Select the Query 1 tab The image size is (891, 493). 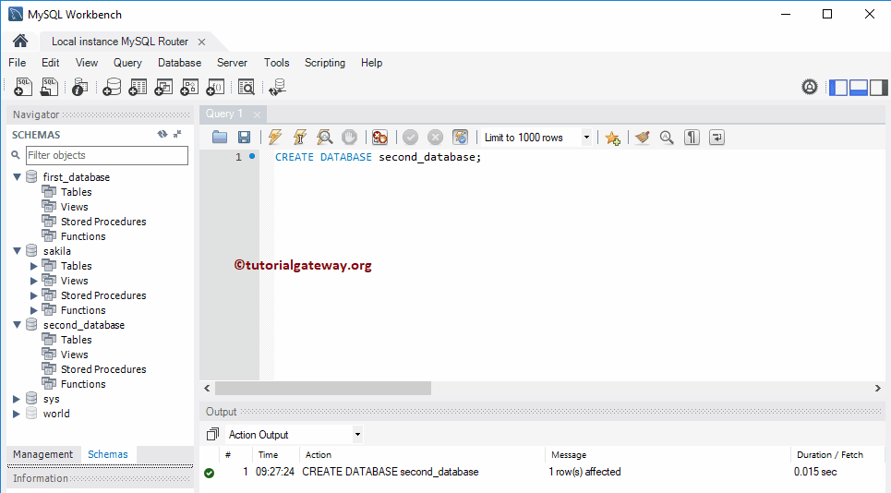[x=223, y=114]
